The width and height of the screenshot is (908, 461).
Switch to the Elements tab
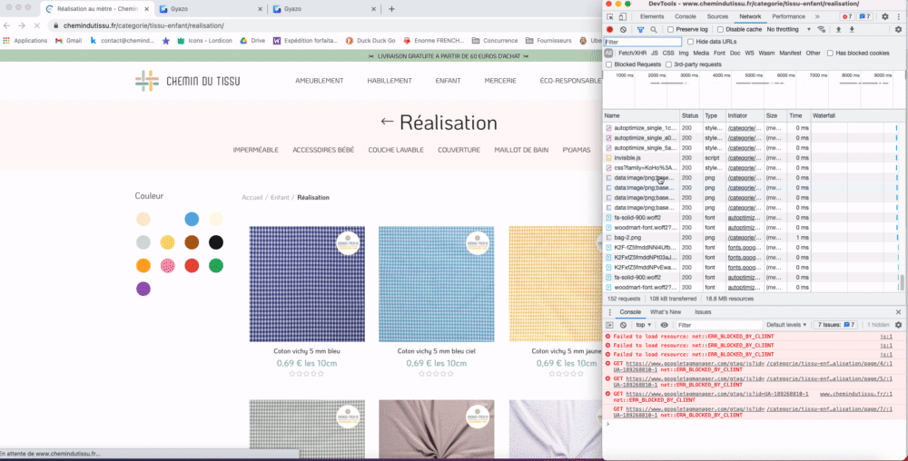point(652,16)
